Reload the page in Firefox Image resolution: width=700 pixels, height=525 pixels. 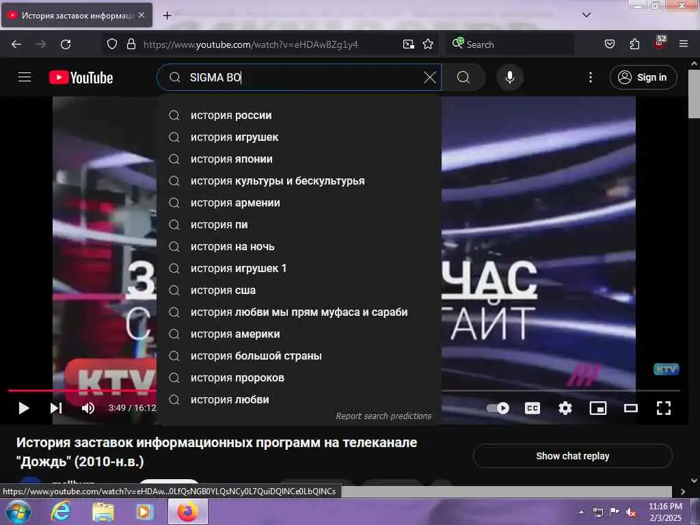[x=66, y=44]
